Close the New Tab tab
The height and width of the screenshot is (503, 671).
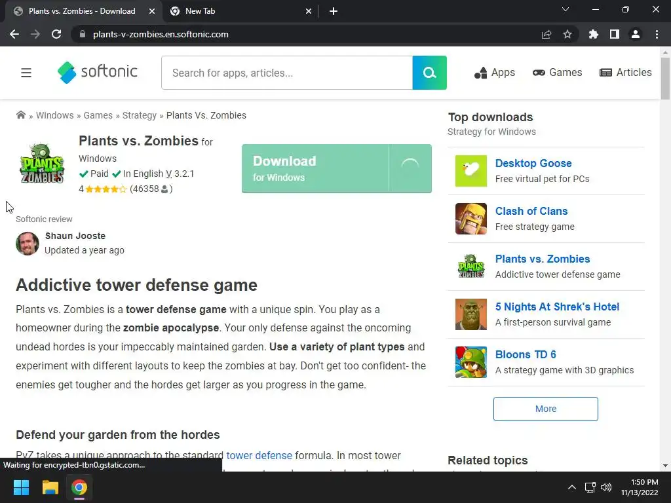tap(309, 11)
